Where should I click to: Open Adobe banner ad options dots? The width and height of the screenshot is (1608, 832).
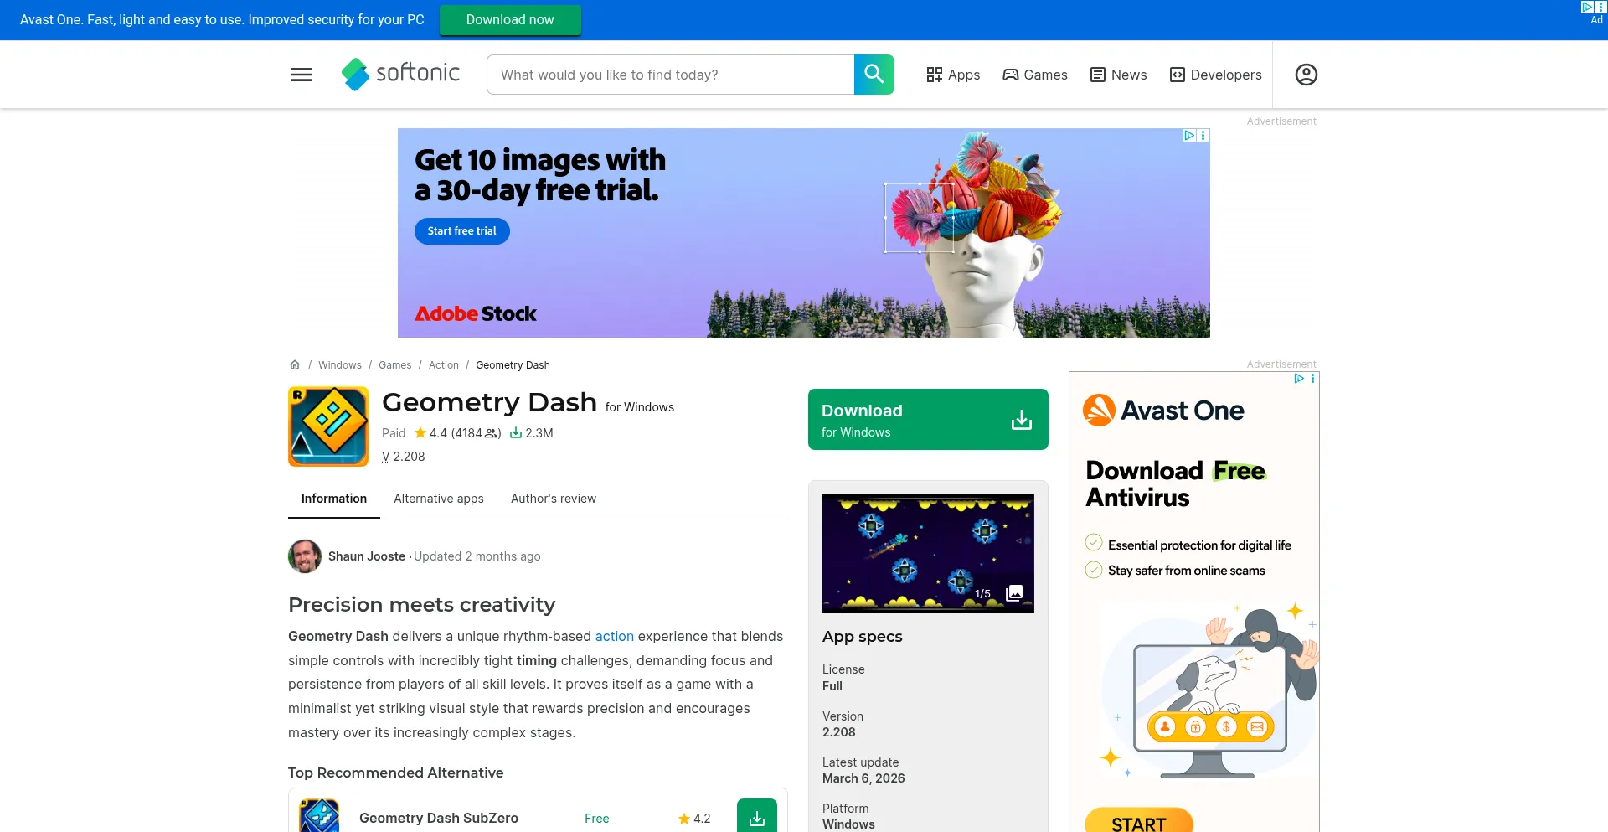tap(1203, 135)
